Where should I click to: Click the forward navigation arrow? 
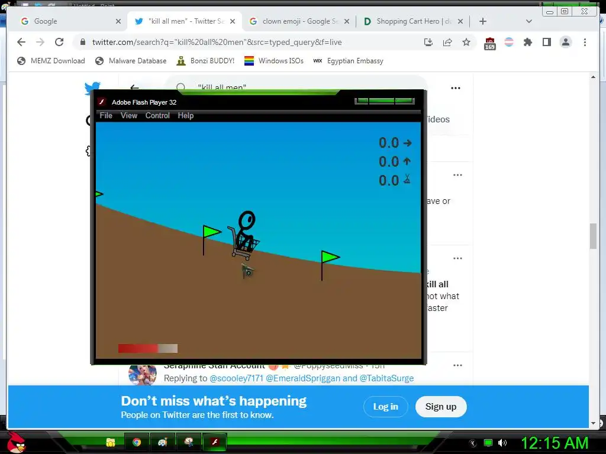tap(40, 42)
